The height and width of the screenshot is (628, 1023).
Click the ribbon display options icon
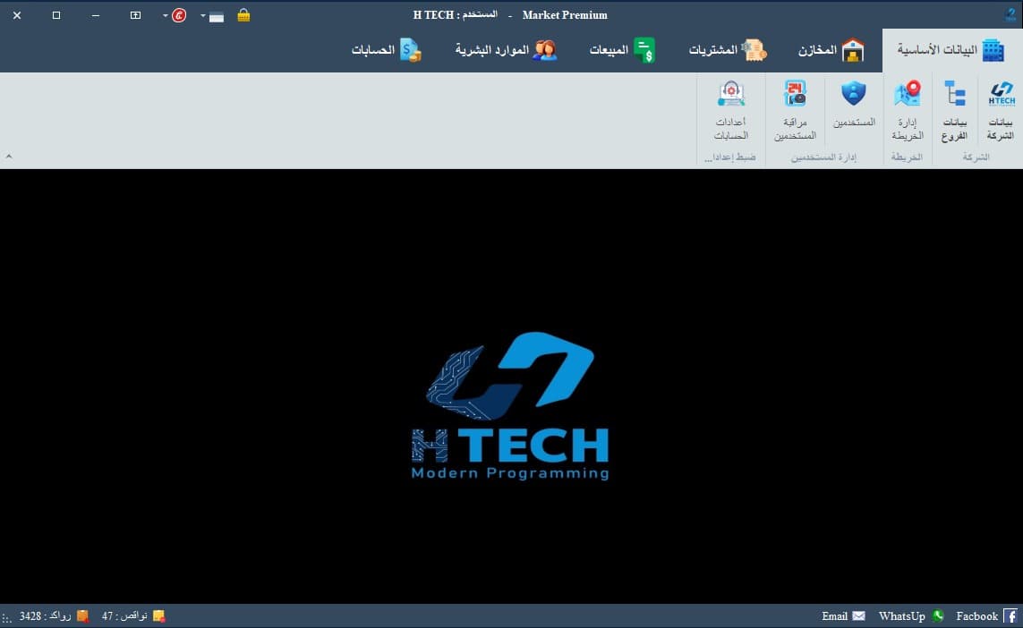click(135, 15)
